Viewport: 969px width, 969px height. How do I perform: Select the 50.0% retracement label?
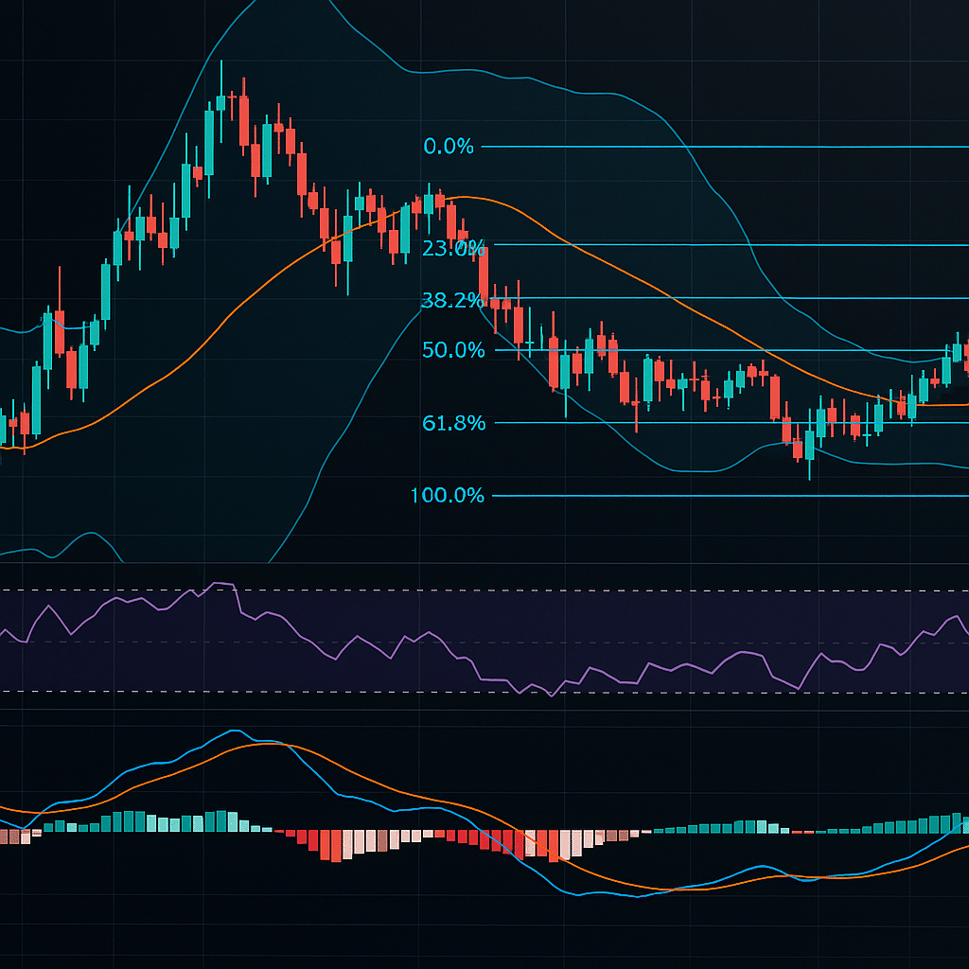452,351
